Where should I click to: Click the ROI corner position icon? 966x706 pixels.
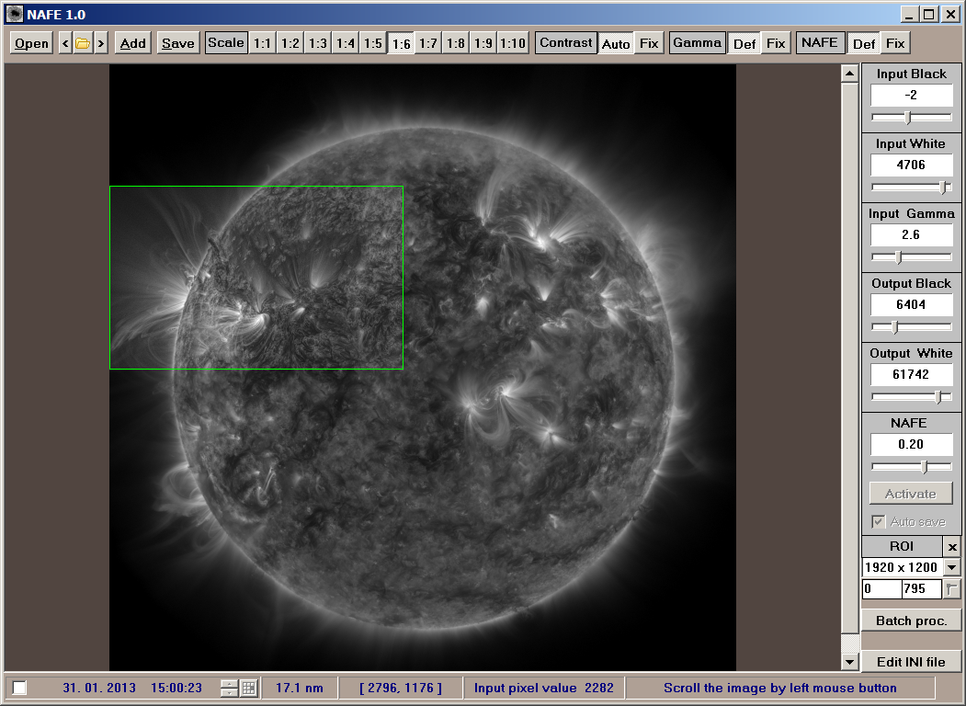(x=953, y=589)
